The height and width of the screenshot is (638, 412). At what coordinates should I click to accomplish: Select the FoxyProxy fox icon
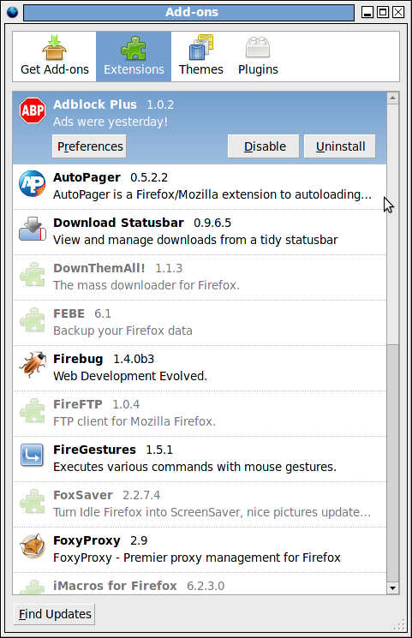click(33, 546)
